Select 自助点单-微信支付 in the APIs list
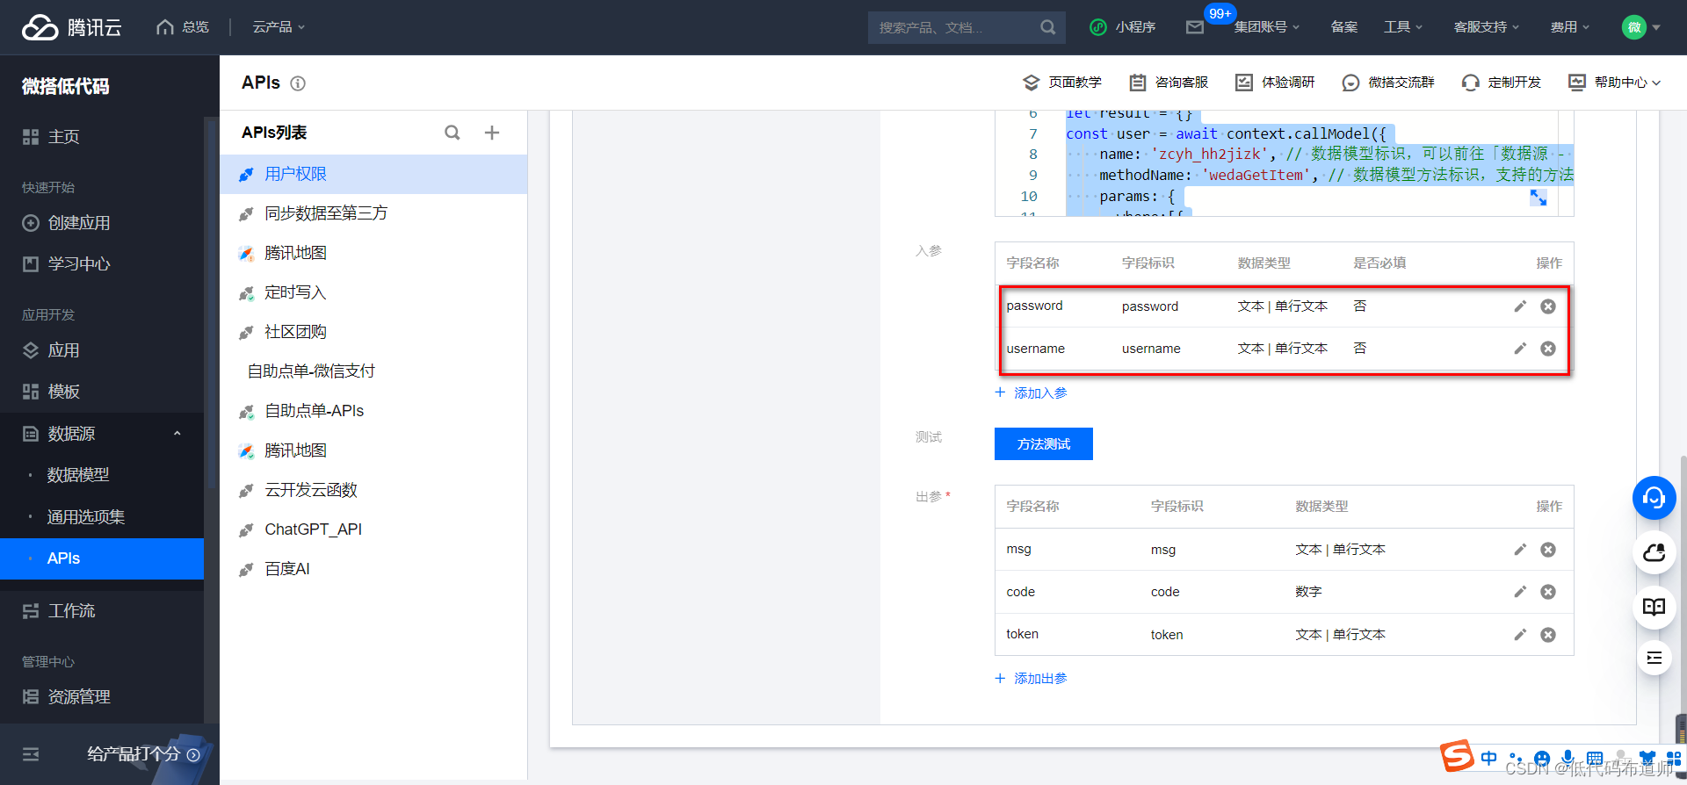The width and height of the screenshot is (1687, 785). (373, 371)
